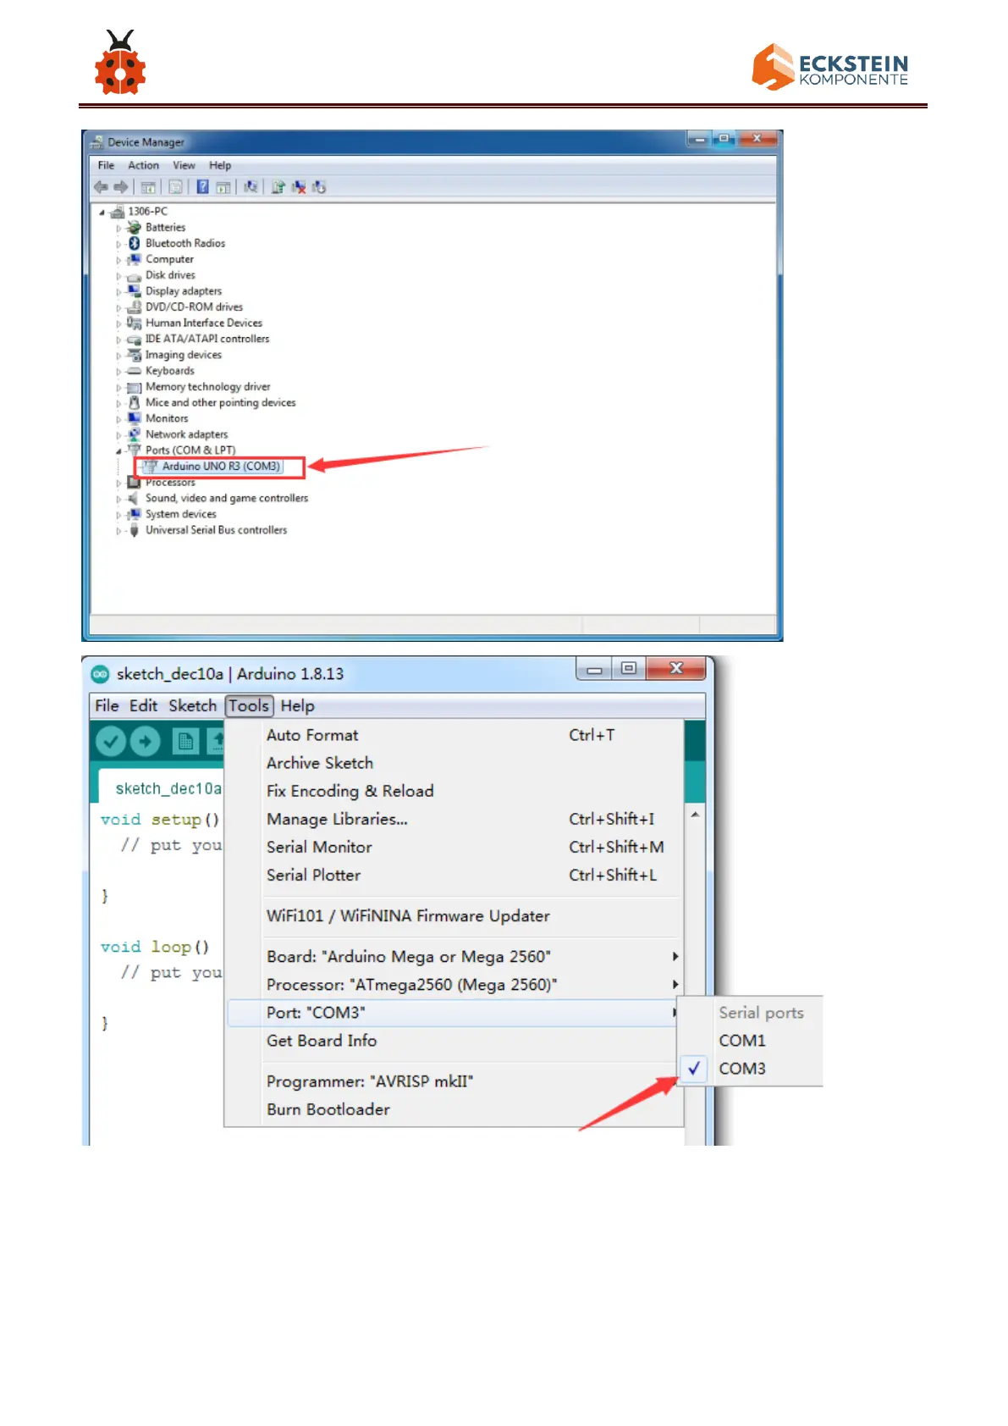Click the Disable device toolbar icon
This screenshot has height=1426, width=1008.
tap(318, 187)
